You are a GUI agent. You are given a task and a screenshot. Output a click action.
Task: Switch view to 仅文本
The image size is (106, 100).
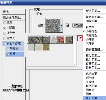90,27
